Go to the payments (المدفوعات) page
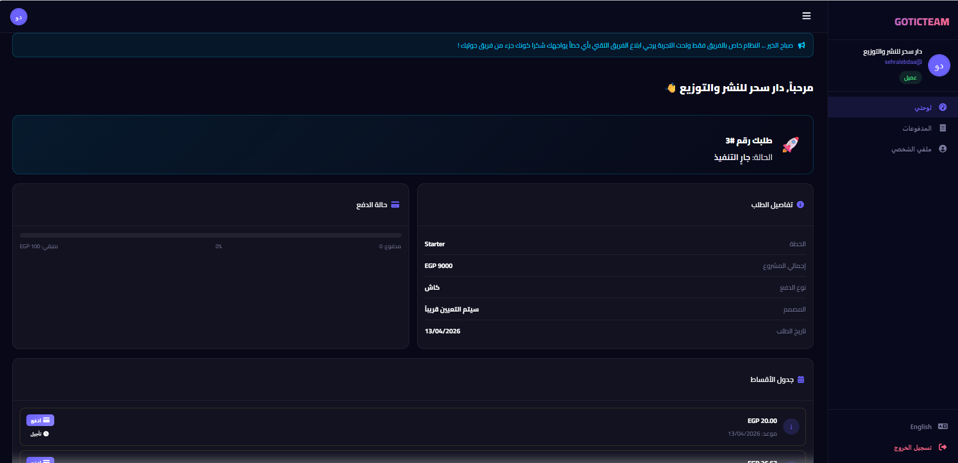This screenshot has height=463, width=958. pos(916,128)
